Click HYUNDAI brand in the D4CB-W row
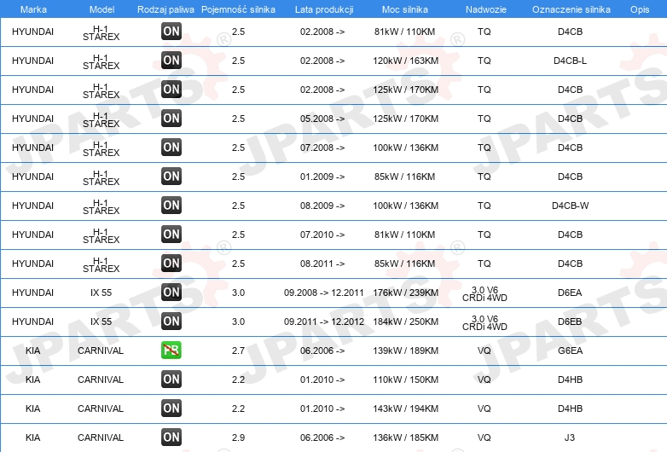 coord(32,206)
